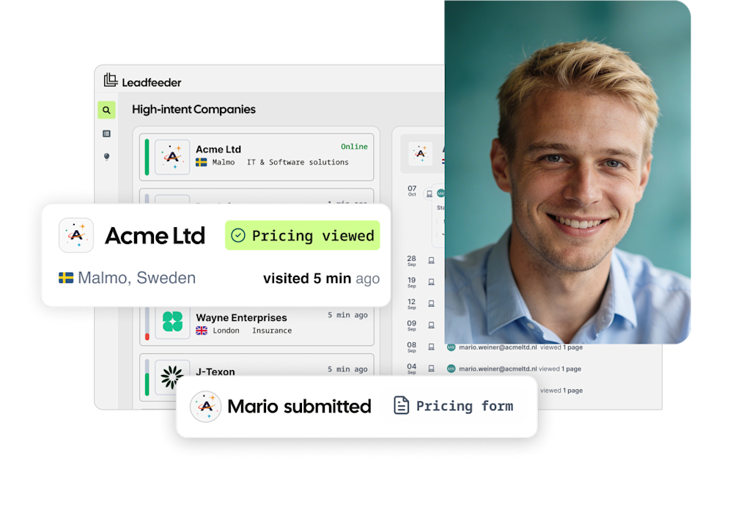Open the list view sidebar icon
733x532 pixels.
[x=106, y=133]
